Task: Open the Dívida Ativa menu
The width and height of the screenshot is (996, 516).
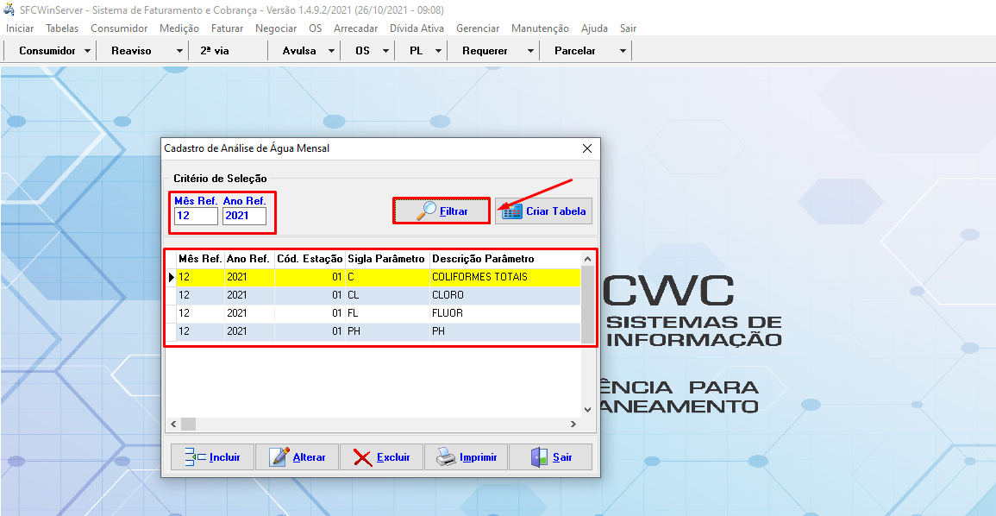Action: 417,28
